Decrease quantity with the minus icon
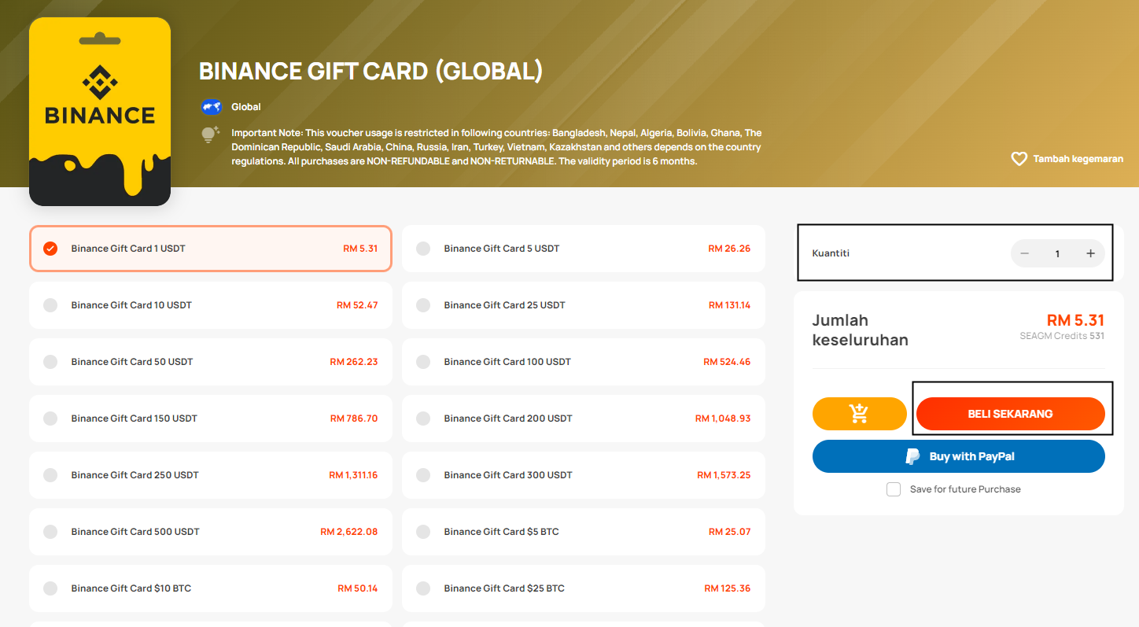Screen dimensions: 1139x627 (x=1024, y=253)
